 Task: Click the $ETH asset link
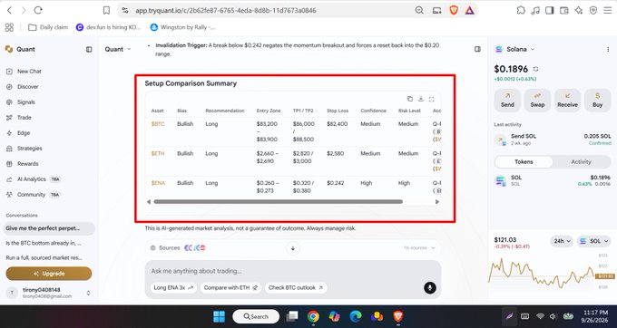[x=158, y=154]
